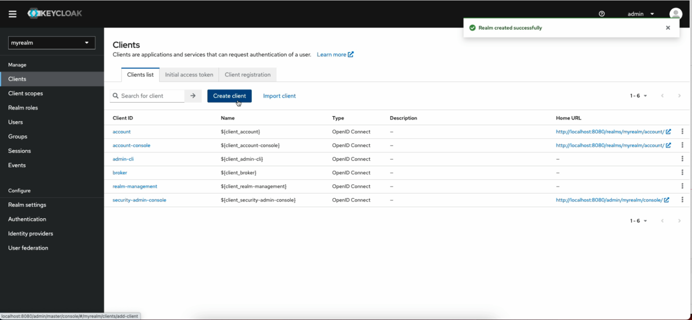Click the external link icon next to Learn more

coord(350,54)
